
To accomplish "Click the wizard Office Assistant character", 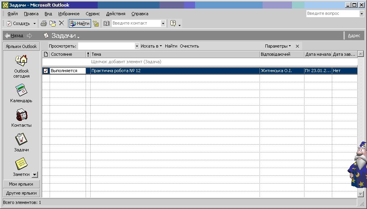I will [357, 165].
